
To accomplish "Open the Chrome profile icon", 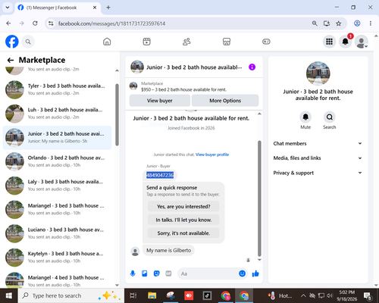I will 357,23.
